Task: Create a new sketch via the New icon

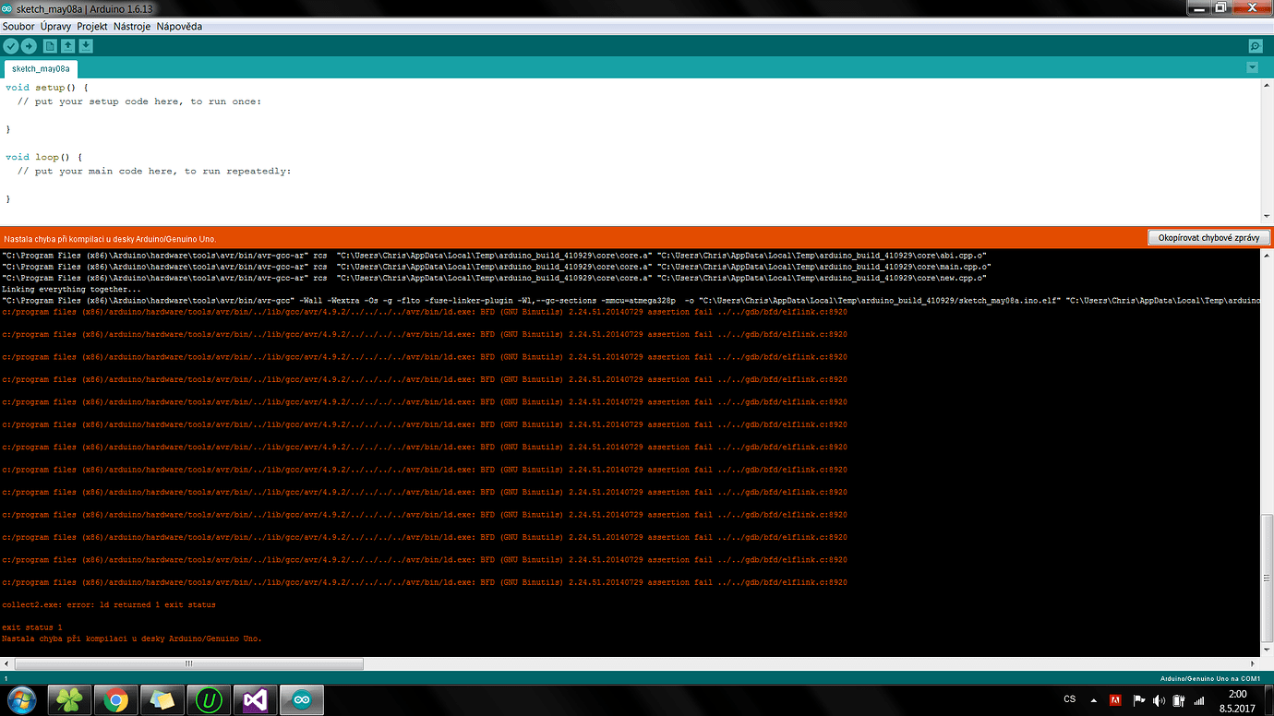Action: [50, 45]
